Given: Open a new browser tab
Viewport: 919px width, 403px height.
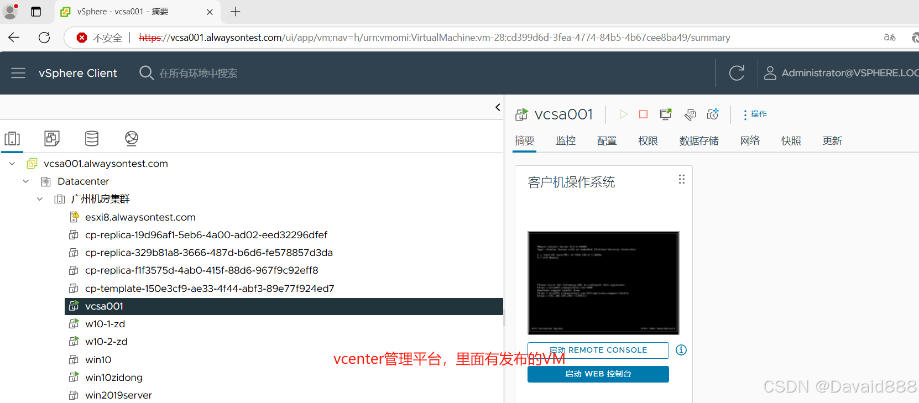Looking at the screenshot, I should click(235, 12).
